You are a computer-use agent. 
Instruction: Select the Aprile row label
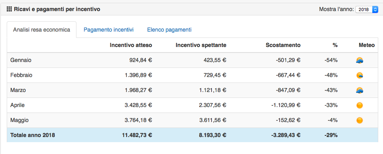[x=17, y=105]
